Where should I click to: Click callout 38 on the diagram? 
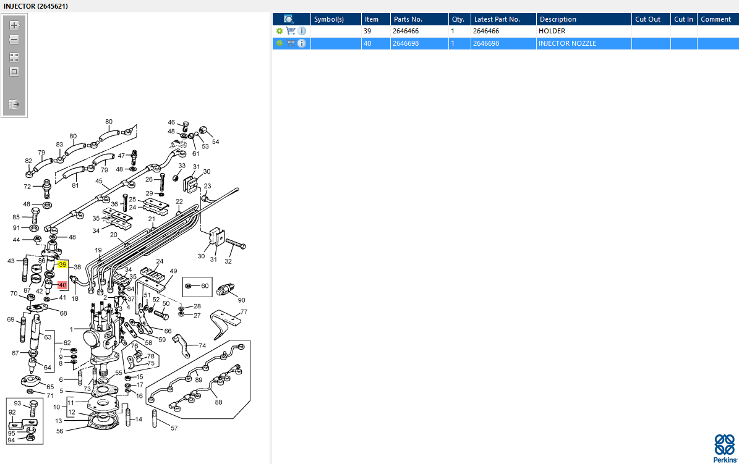point(77,267)
